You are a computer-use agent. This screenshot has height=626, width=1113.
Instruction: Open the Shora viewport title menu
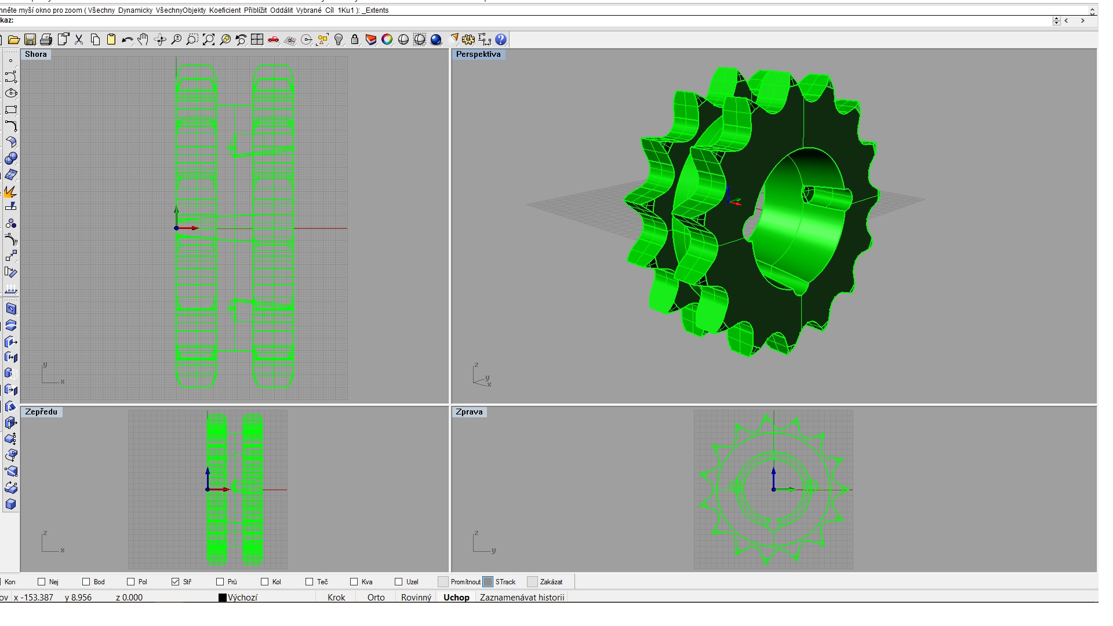pos(35,54)
